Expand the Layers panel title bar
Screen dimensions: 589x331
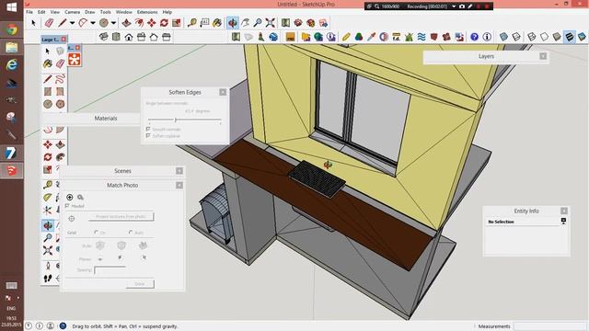point(486,56)
